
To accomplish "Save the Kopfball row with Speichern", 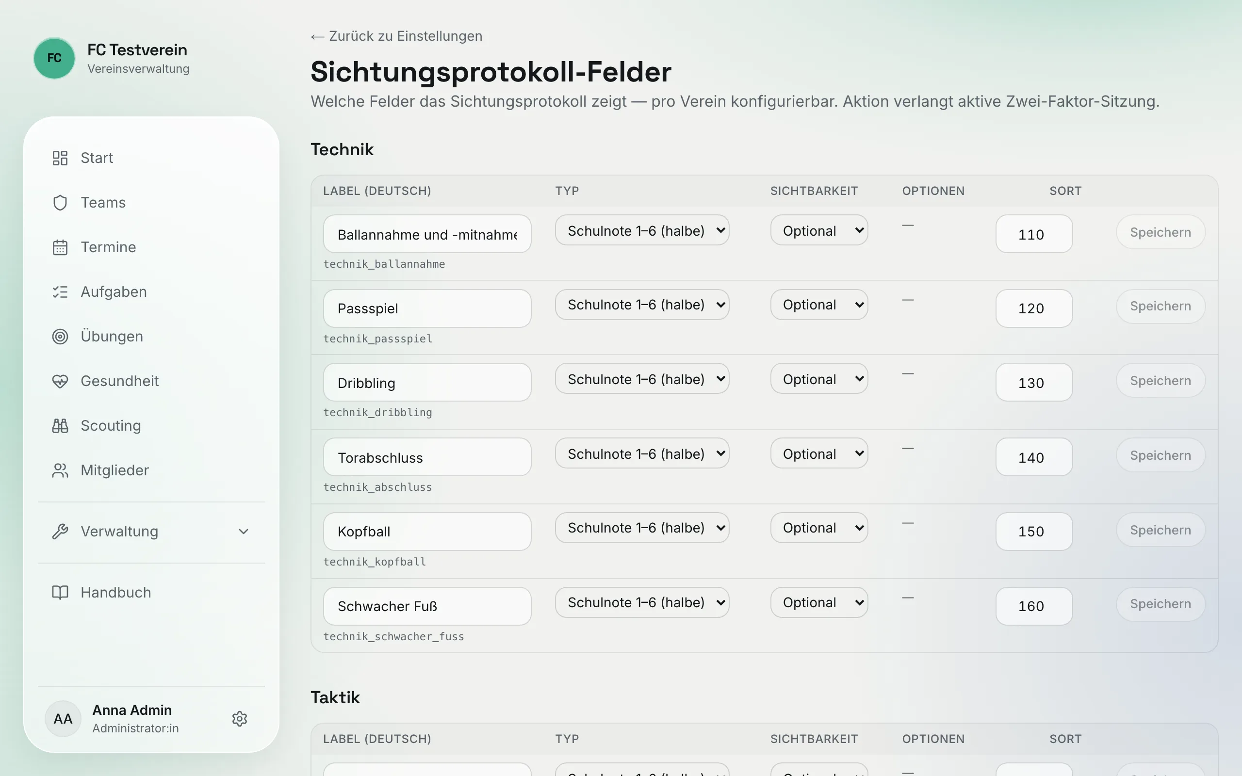I will pos(1160,530).
